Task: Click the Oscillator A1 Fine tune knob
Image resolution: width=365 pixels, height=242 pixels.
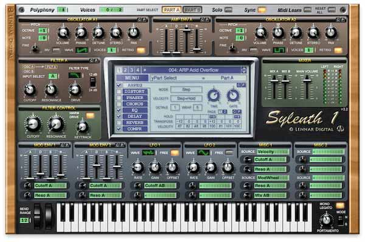Action: point(35,48)
